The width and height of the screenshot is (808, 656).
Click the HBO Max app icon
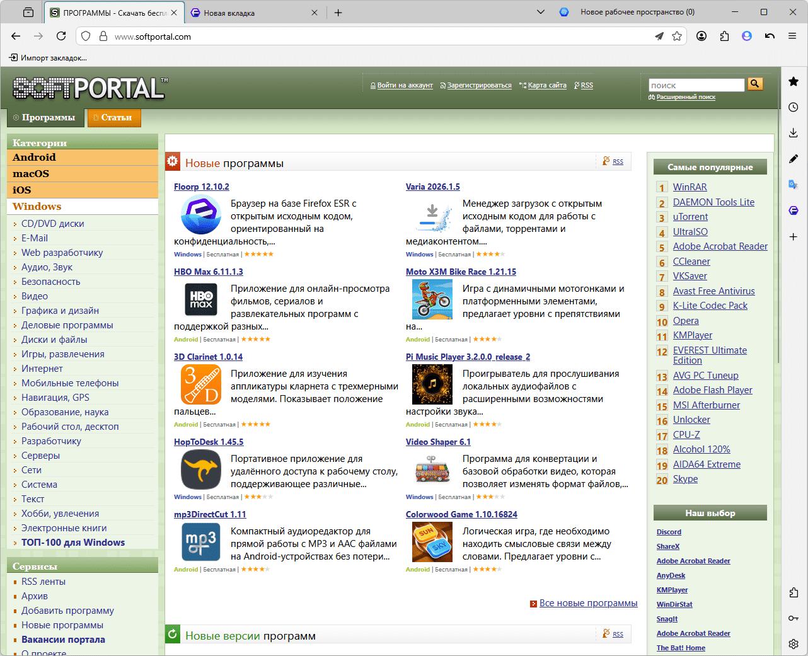coord(201,299)
